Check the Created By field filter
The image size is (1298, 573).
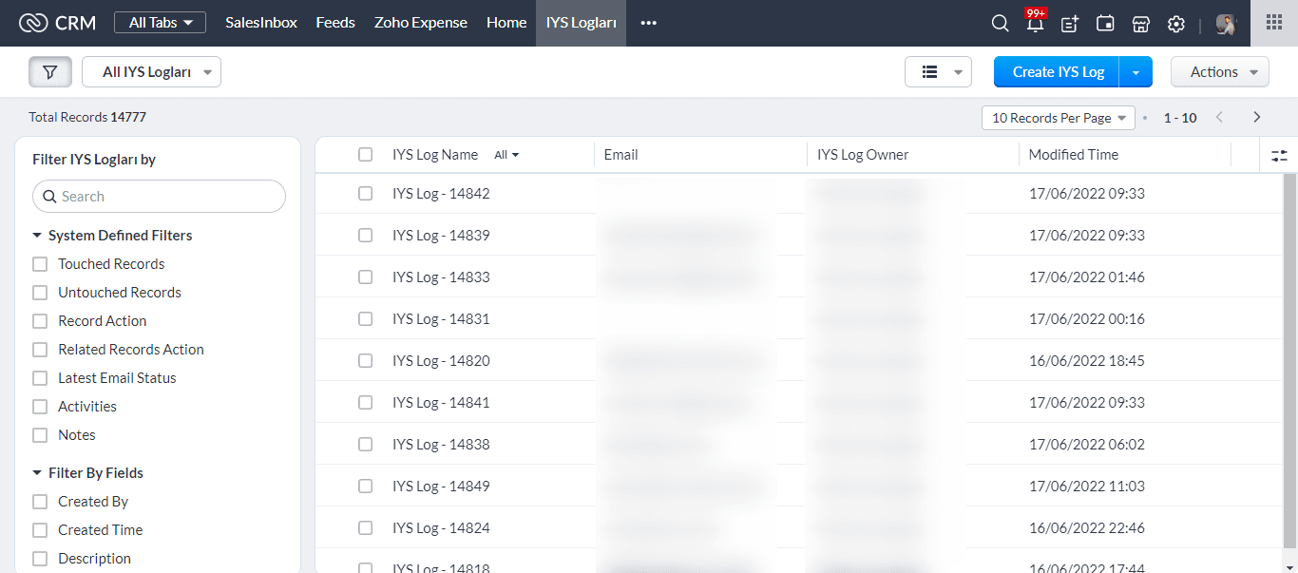40,502
